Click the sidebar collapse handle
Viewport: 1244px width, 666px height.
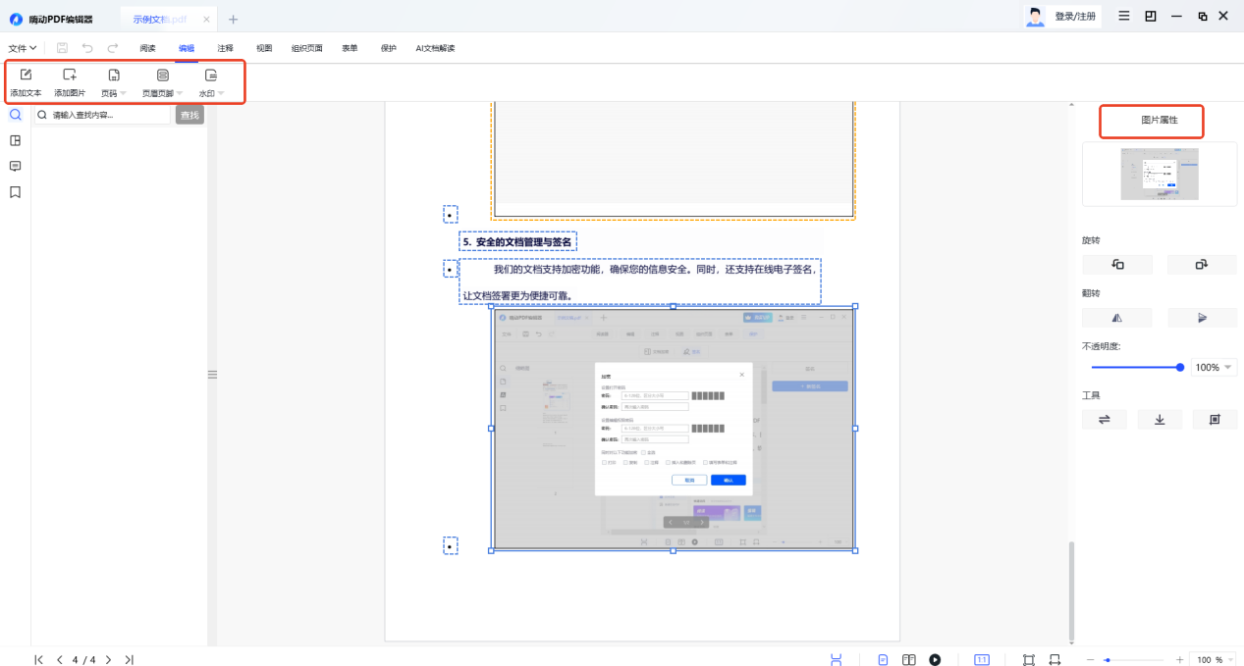point(212,375)
